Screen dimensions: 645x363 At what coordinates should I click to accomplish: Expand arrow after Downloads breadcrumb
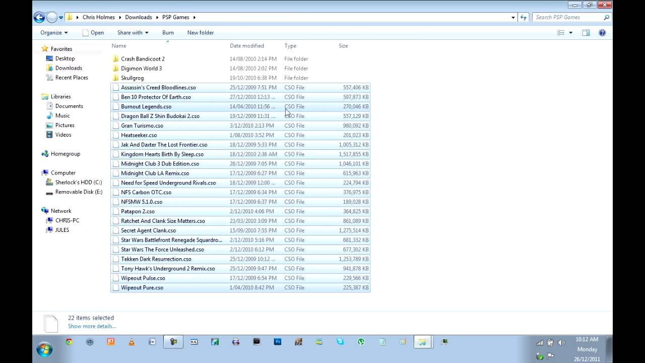pos(157,17)
